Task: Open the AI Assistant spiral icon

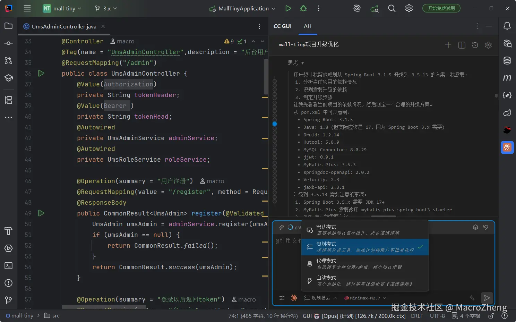Action: [x=357, y=8]
